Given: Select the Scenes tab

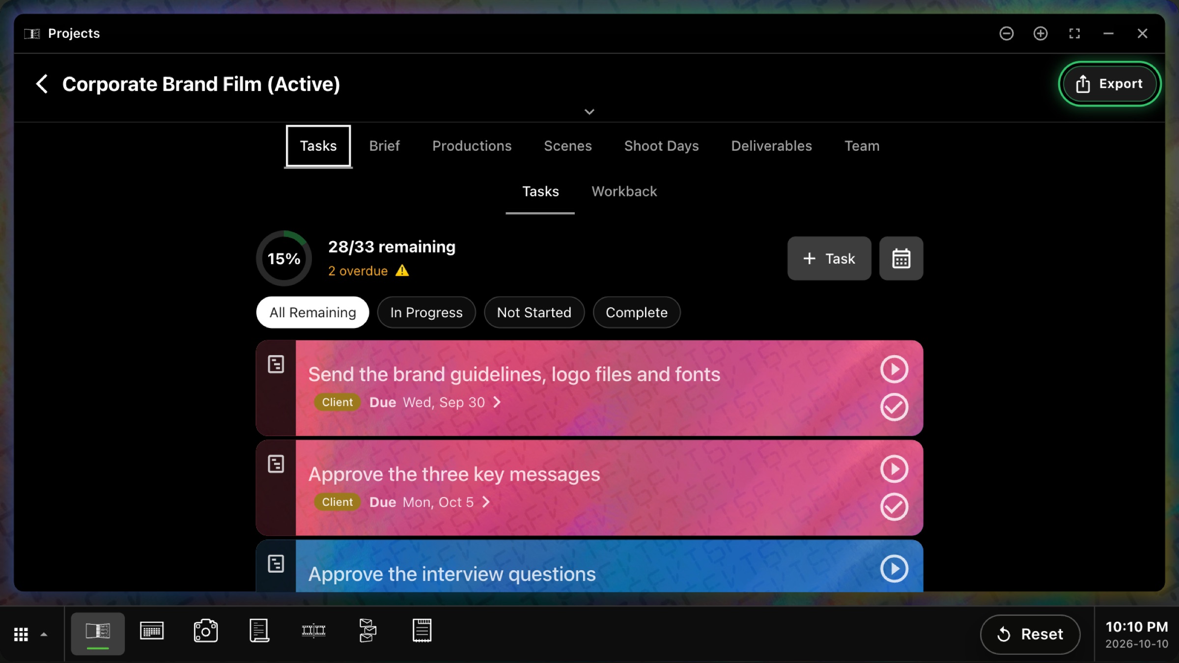Looking at the screenshot, I should tap(567, 146).
